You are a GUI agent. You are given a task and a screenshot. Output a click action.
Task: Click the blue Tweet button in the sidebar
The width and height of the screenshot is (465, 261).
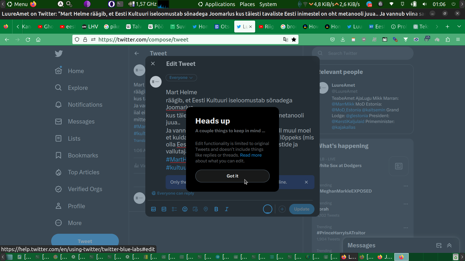85,241
